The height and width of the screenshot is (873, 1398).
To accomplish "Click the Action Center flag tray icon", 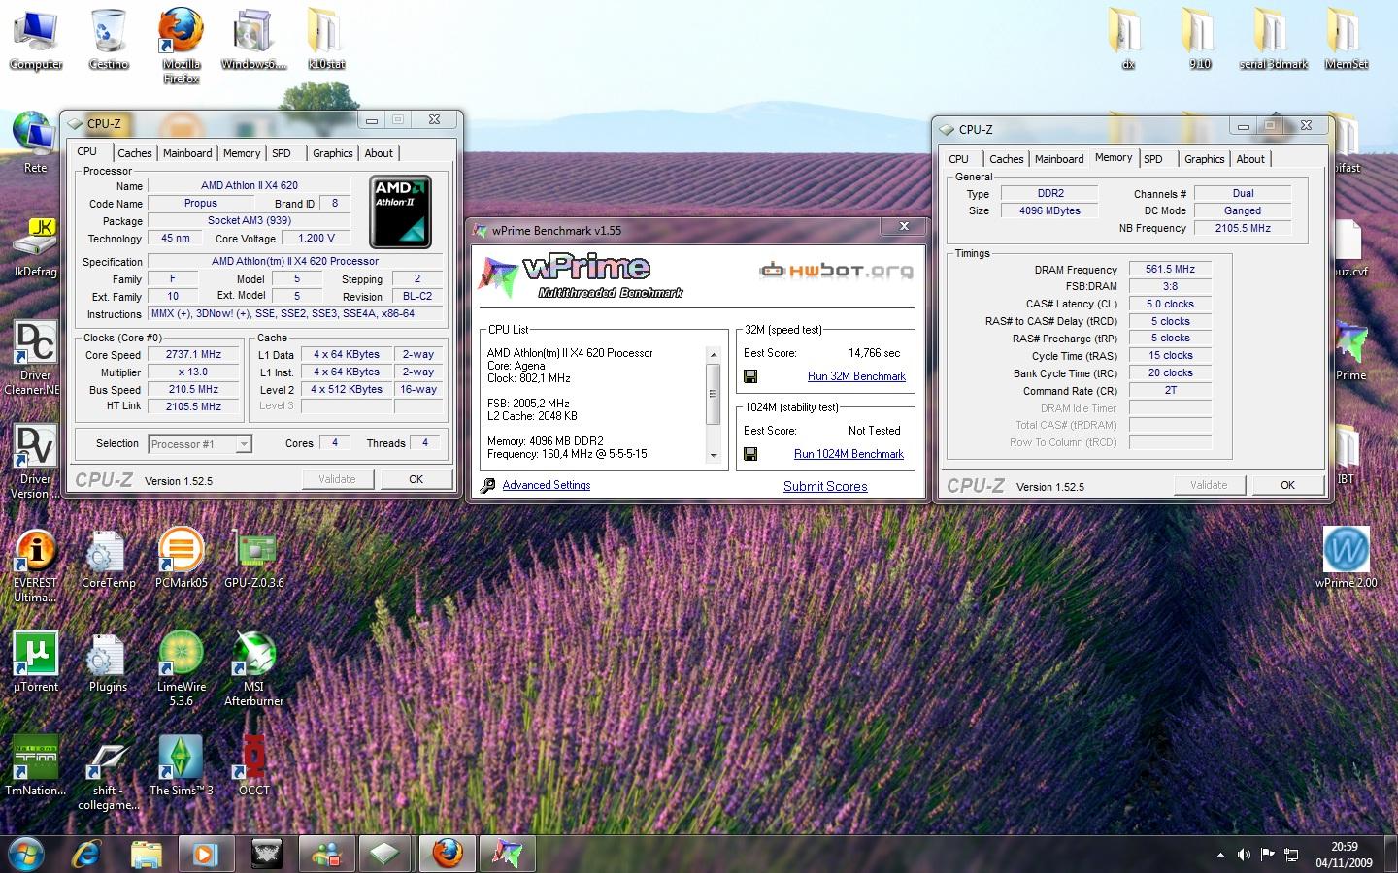I will click(1267, 855).
